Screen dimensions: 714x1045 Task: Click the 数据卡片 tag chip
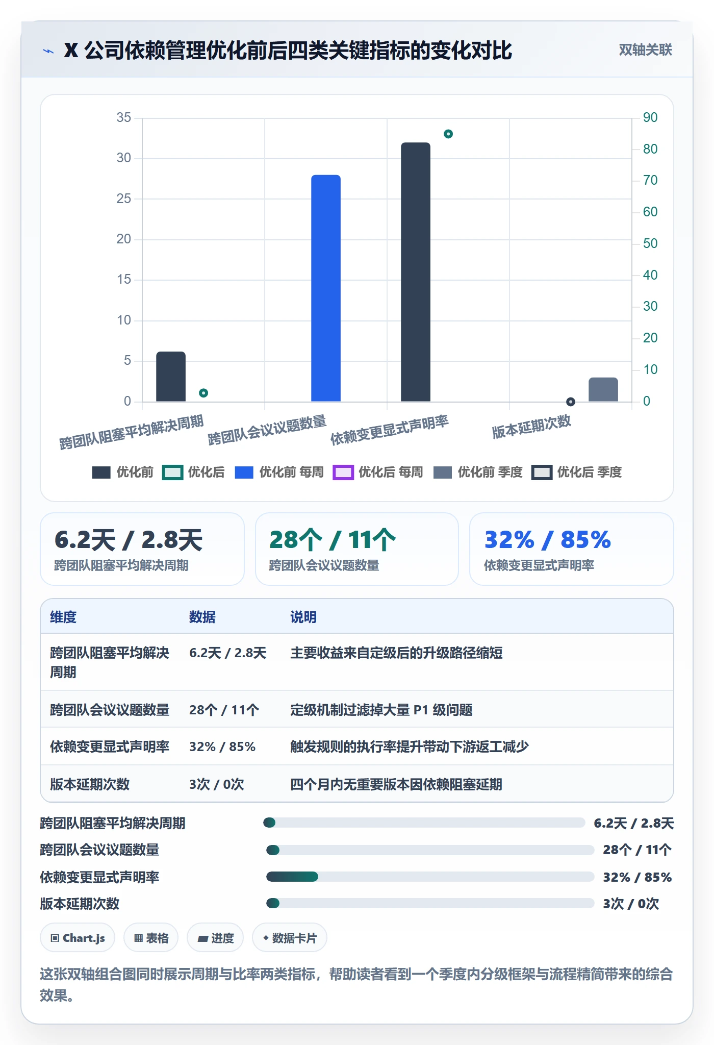point(290,938)
